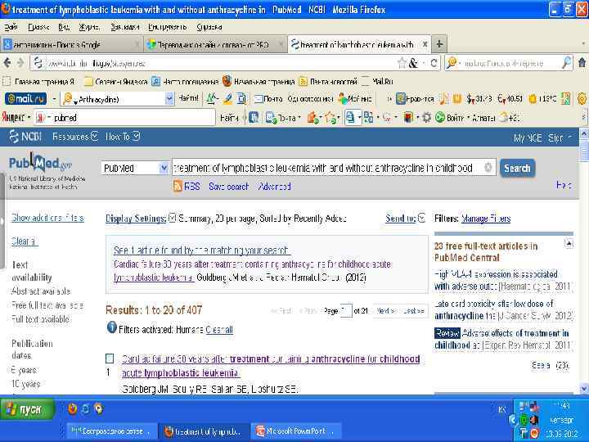Expand the mail.ru search field dropdown arrow
Image resolution: width=589 pixels, height=442 pixels.
[x=170, y=99]
